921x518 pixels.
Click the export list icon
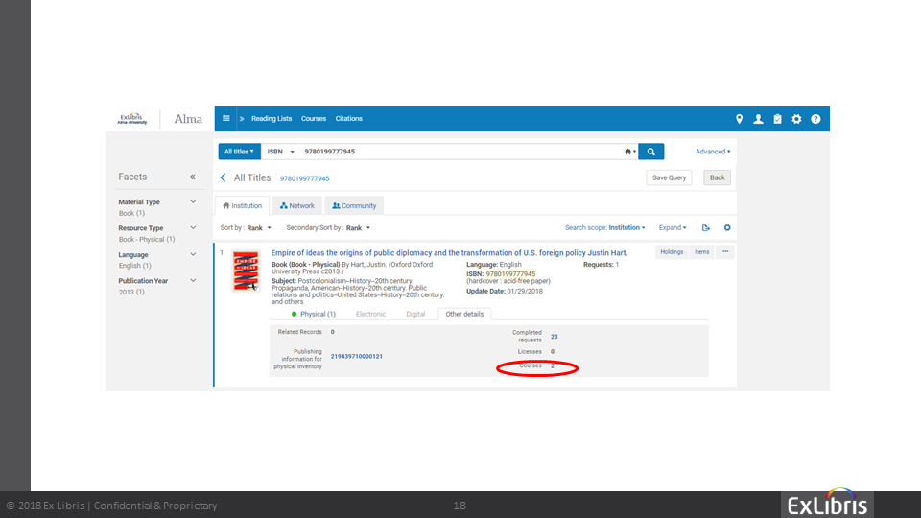point(706,228)
